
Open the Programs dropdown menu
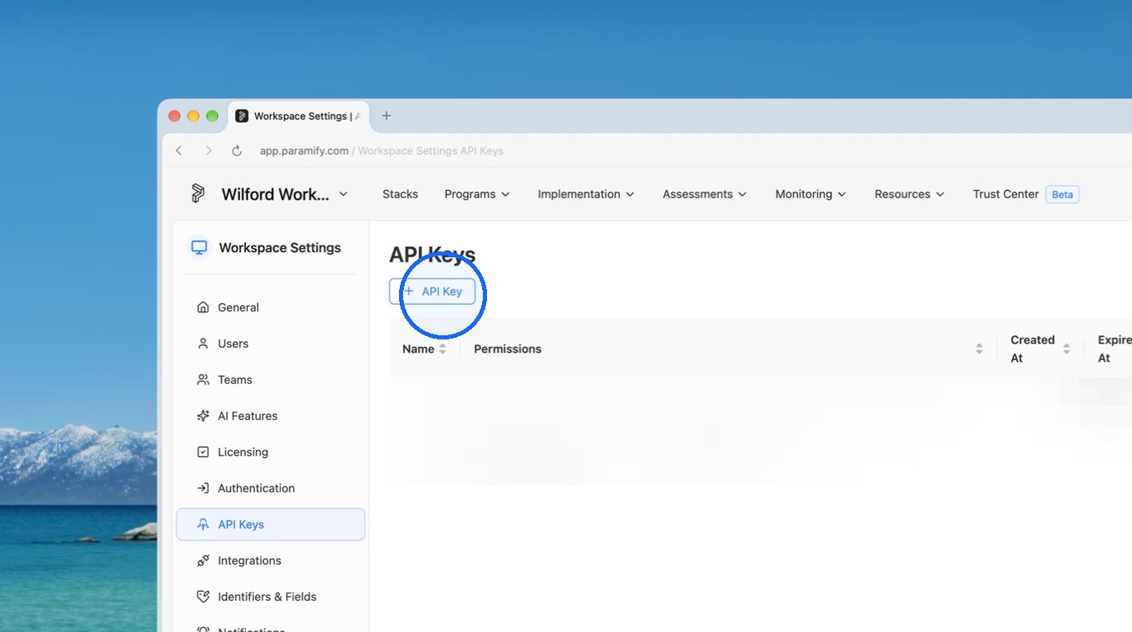pos(477,194)
